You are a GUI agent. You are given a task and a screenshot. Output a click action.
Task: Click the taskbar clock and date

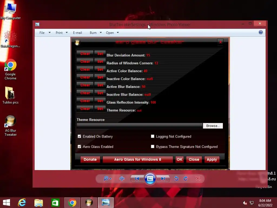coord(265,203)
